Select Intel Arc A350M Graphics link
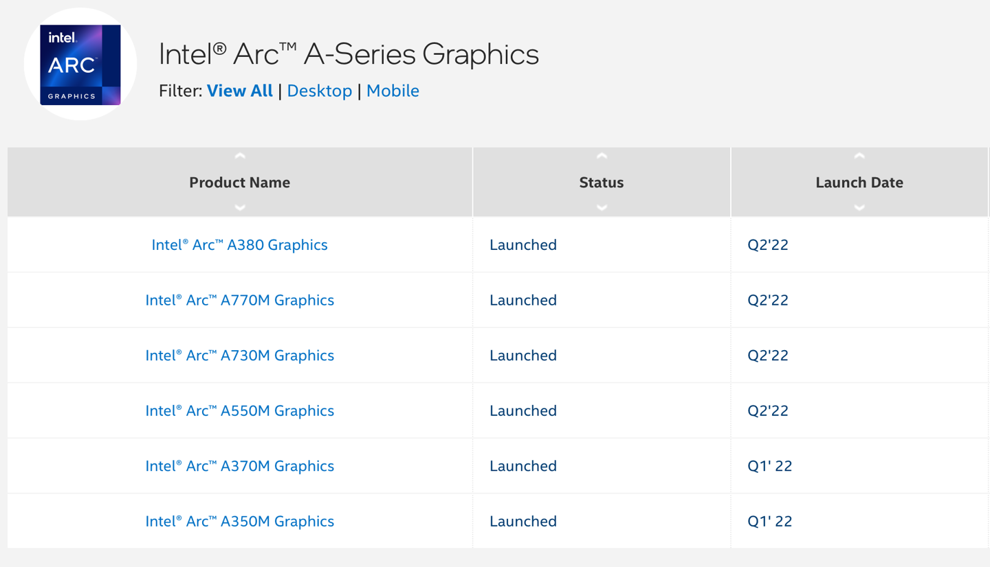Viewport: 990px width, 567px height. [239, 521]
